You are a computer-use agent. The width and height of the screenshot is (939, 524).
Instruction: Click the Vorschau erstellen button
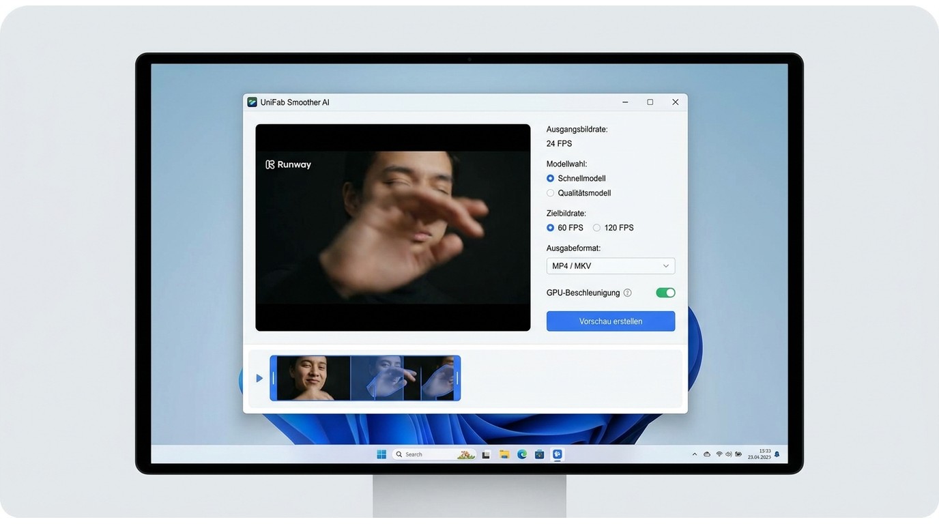click(x=611, y=321)
